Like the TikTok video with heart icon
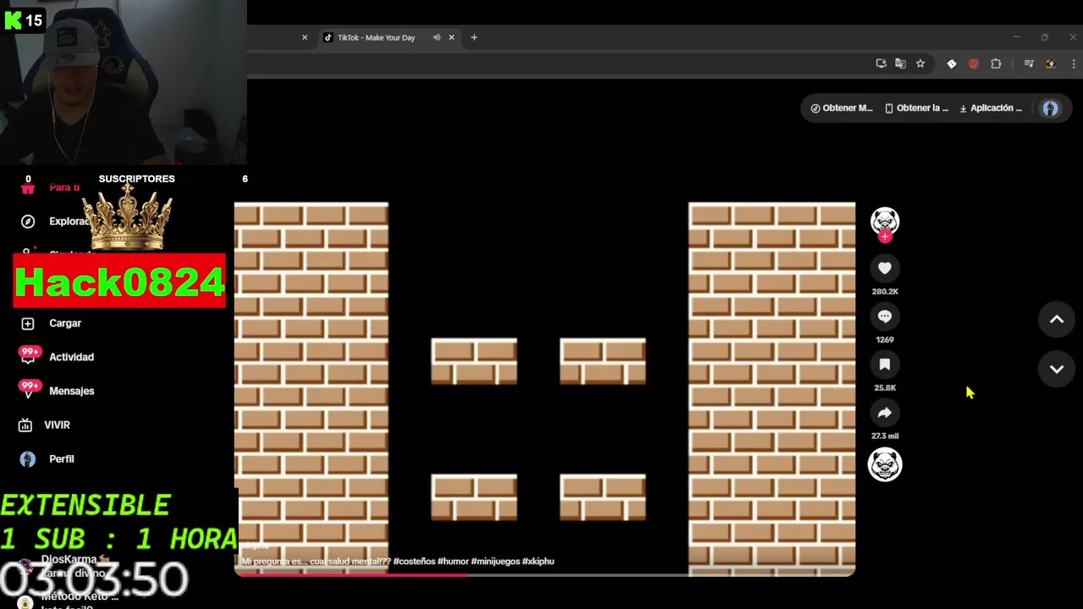The height and width of the screenshot is (609, 1083). click(884, 268)
